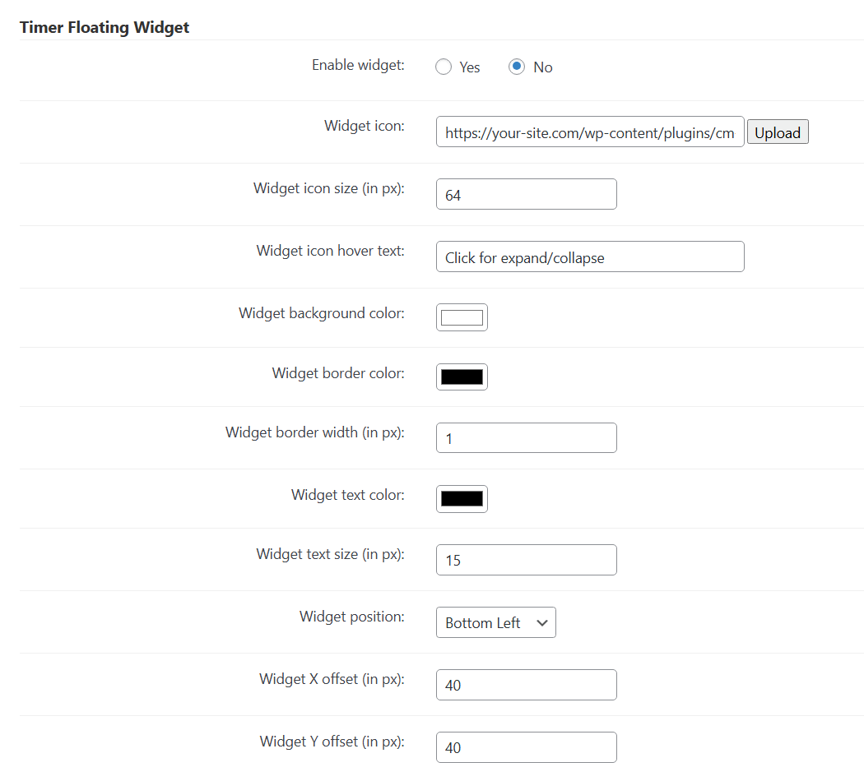Select the hover text field with expand/collapse text
The image size is (864, 781).
pyautogui.click(x=589, y=256)
